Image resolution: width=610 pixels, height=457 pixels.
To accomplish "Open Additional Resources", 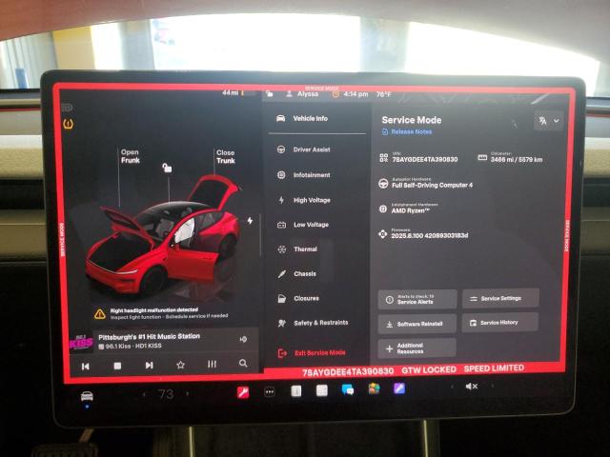I will pyautogui.click(x=417, y=348).
